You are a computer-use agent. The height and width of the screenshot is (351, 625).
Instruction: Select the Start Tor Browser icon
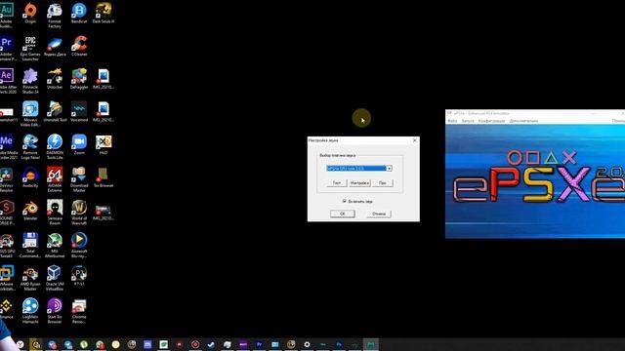click(x=55, y=311)
